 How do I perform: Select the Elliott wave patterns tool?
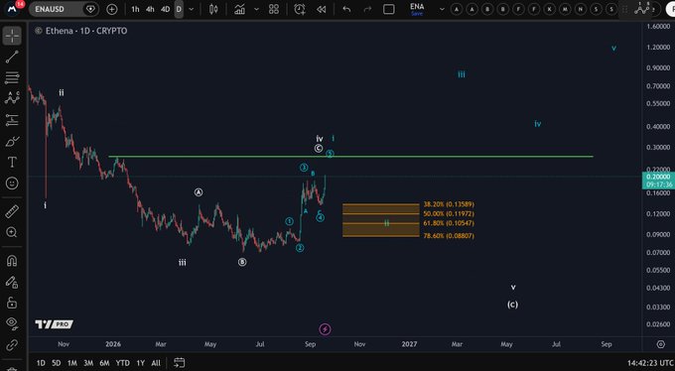coord(12,98)
